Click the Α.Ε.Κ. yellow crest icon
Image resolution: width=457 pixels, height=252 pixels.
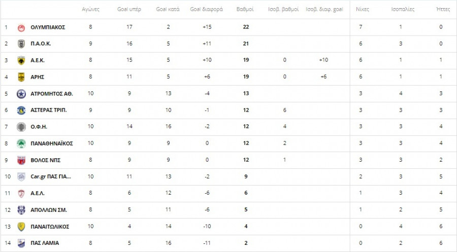click(x=21, y=60)
